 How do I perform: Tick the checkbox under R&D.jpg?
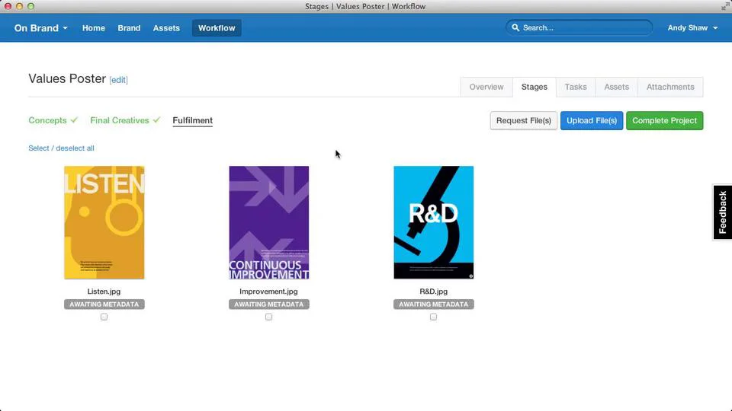click(x=434, y=317)
